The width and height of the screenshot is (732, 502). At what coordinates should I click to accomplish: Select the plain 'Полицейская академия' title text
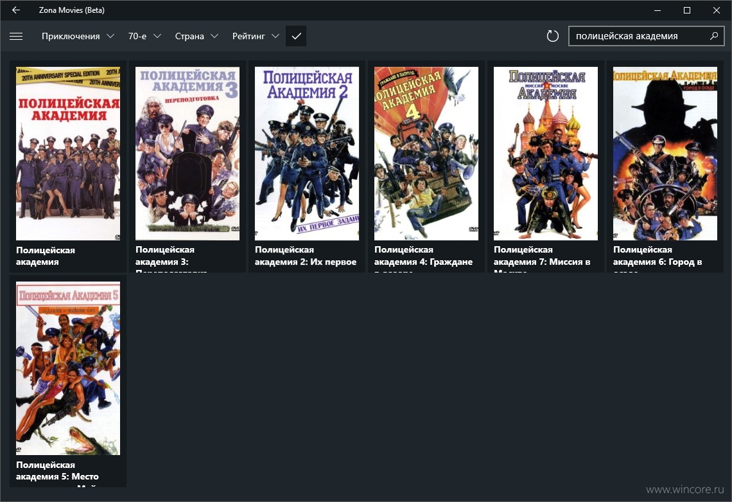(x=46, y=256)
